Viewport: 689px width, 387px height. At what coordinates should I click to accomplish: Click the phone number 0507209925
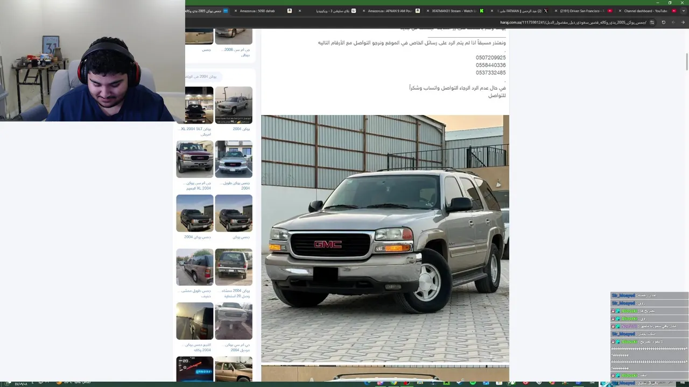coord(490,58)
